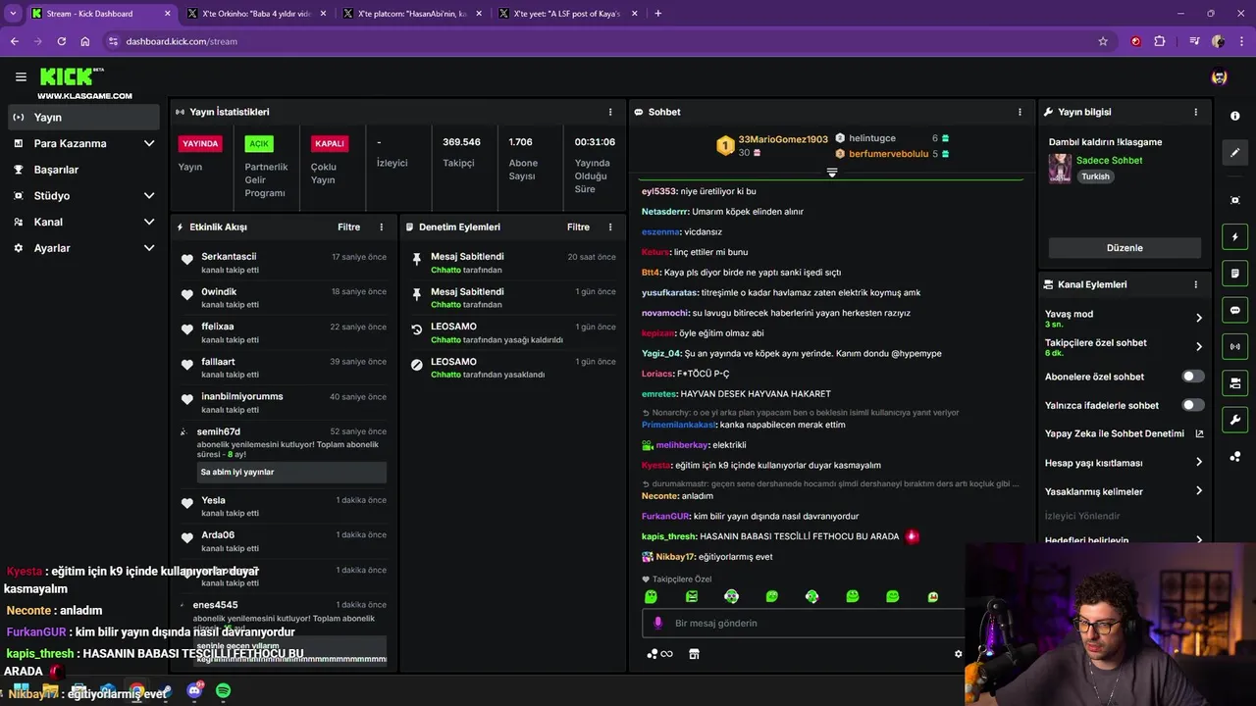1256x706 pixels.
Task: Open Yasaklanmış kelimeler settings arrow
Action: [1198, 491]
